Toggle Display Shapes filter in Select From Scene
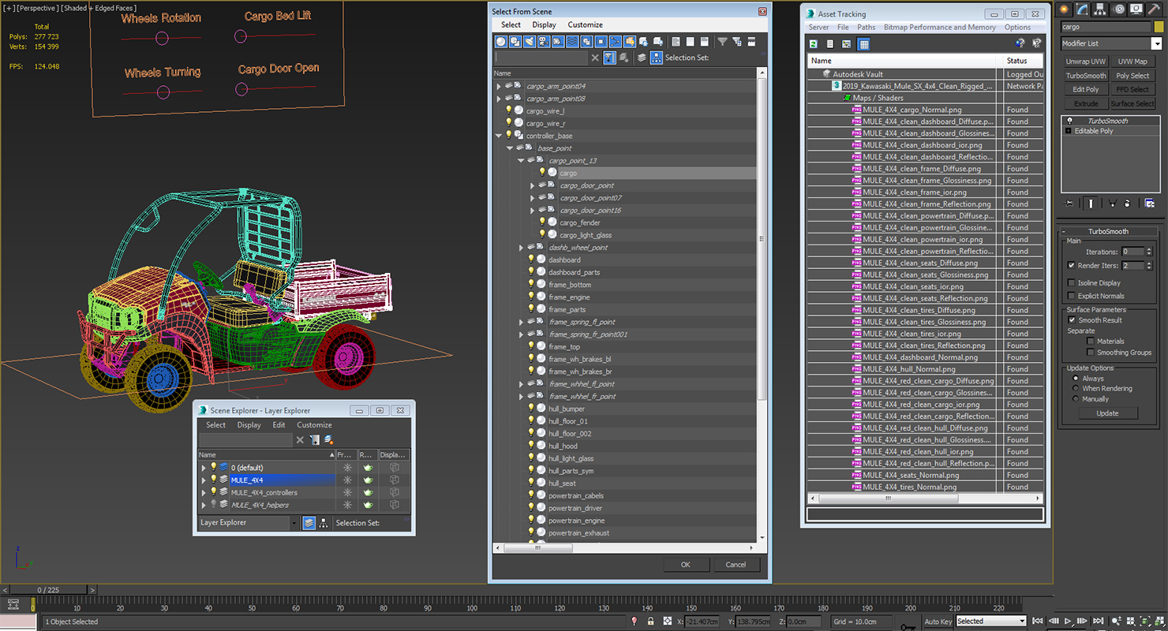Image resolution: width=1168 pixels, height=631 pixels. tap(515, 42)
